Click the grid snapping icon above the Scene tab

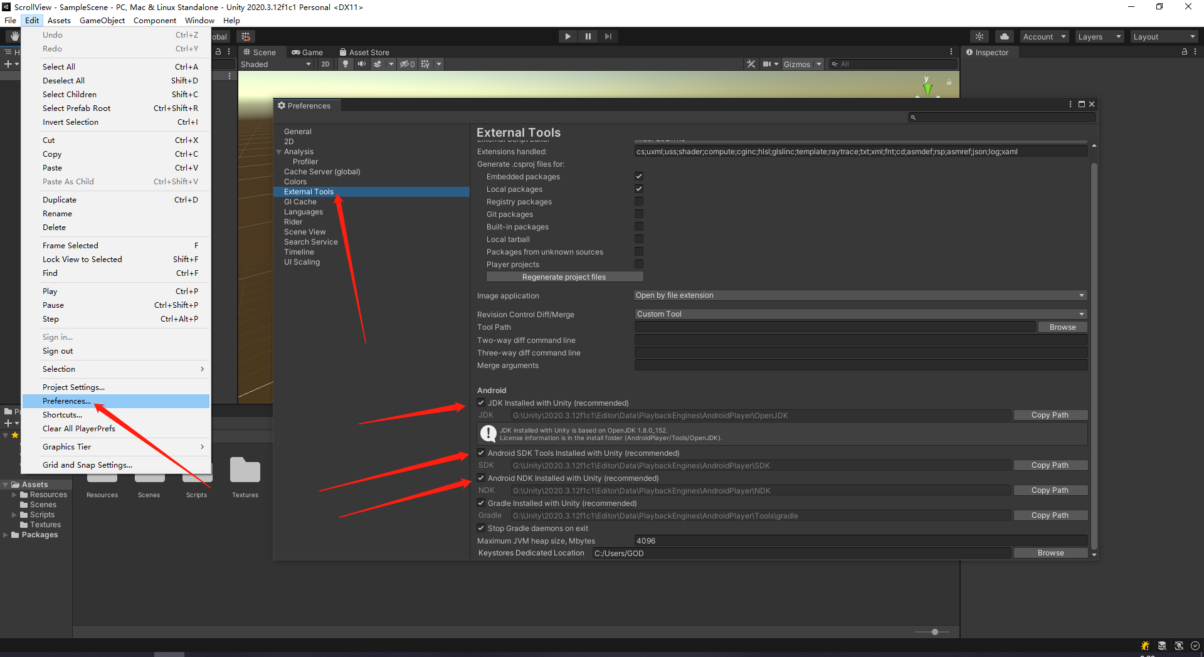(245, 36)
